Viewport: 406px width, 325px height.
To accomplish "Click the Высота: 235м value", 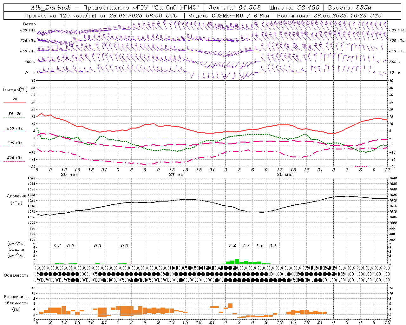I will (x=350, y=8).
